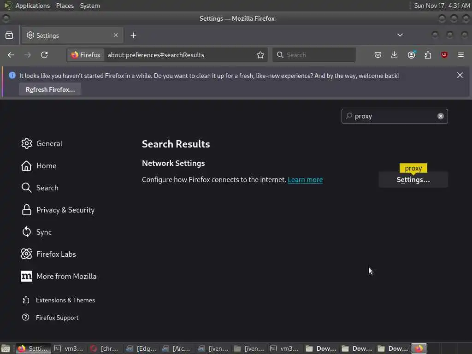Expand the list all tabs chevron

click(400, 35)
